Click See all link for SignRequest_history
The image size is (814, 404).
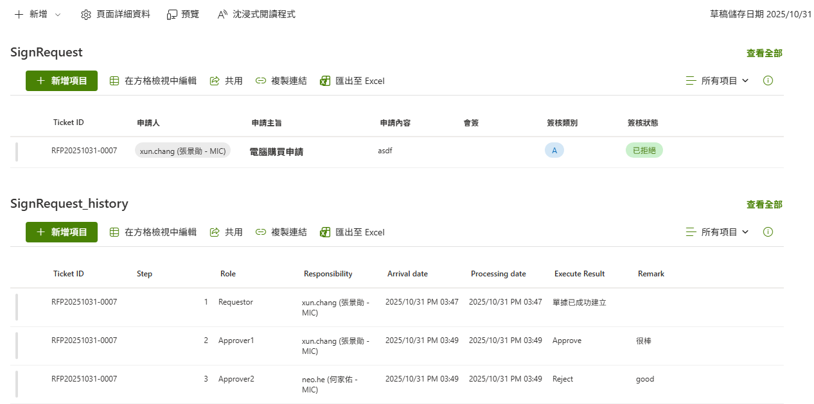tap(764, 205)
